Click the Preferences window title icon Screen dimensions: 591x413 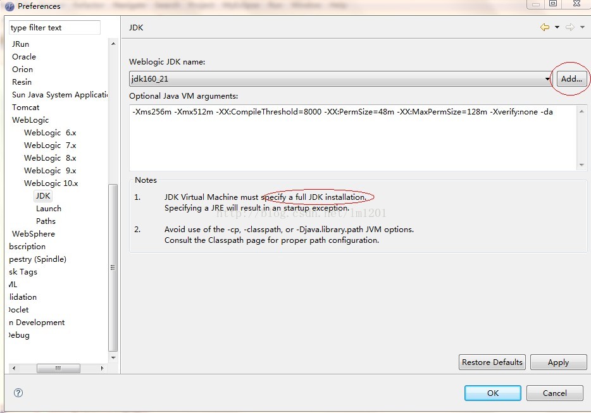click(x=9, y=6)
